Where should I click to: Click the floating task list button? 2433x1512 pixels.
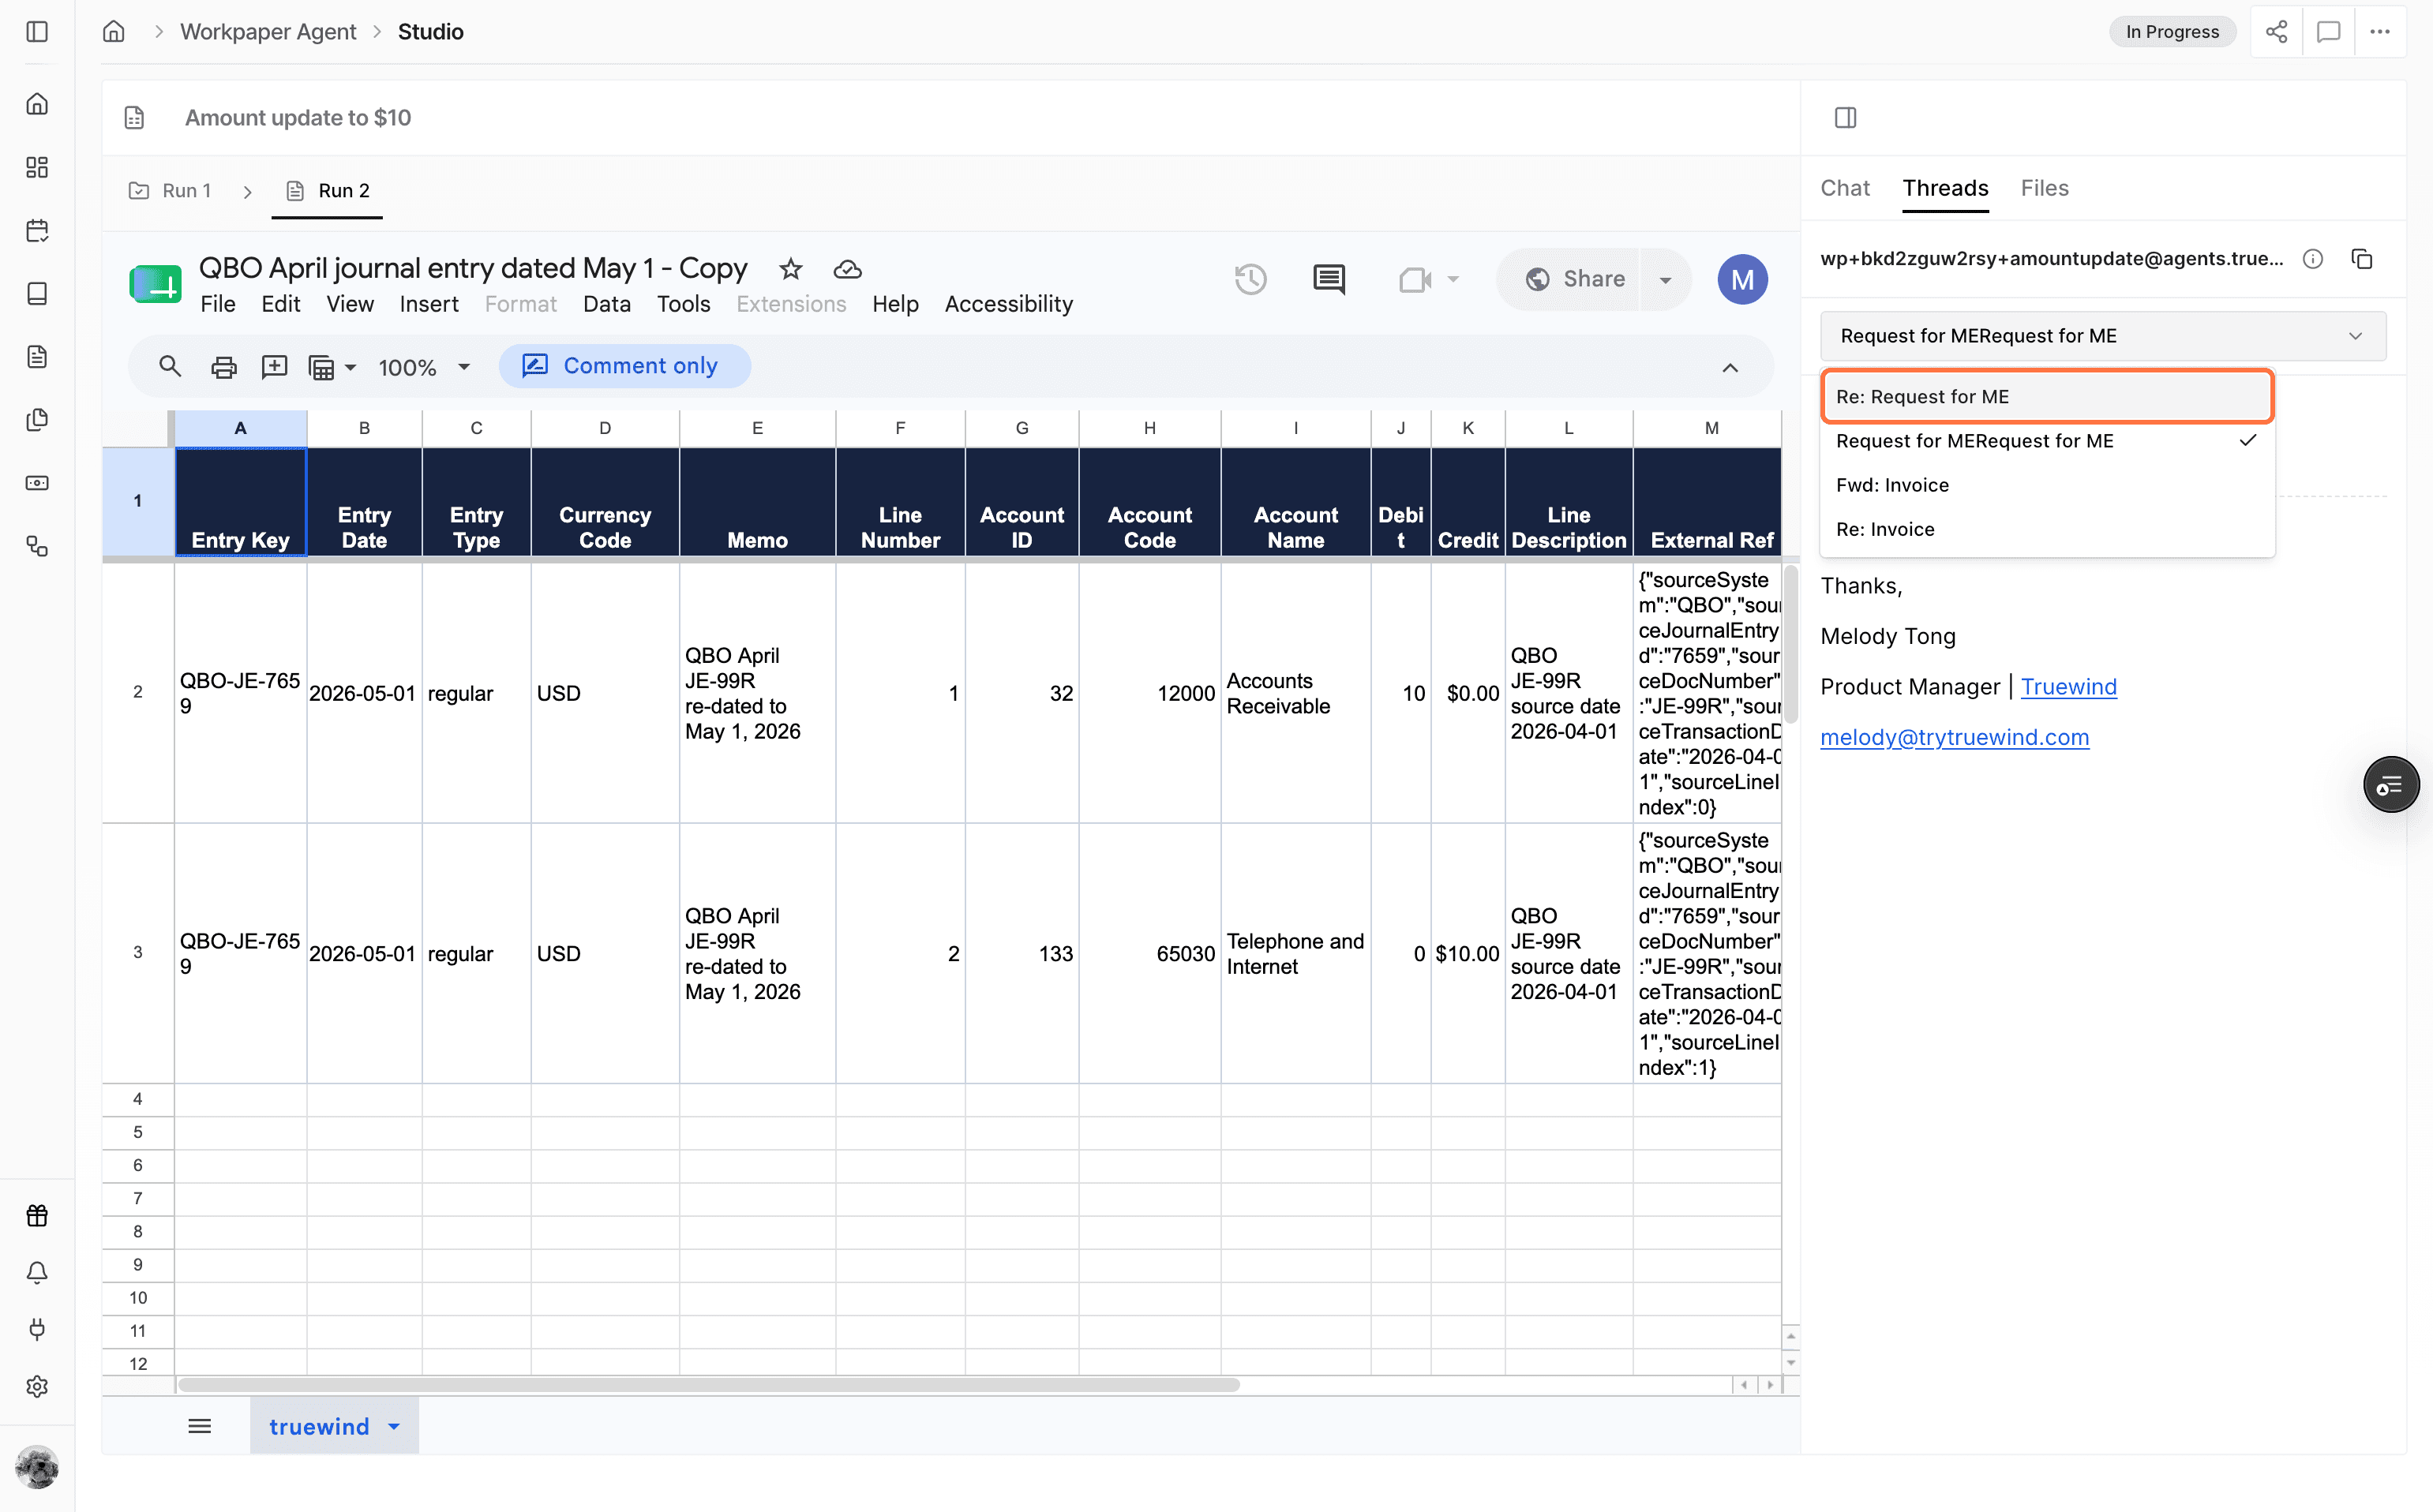click(2391, 785)
